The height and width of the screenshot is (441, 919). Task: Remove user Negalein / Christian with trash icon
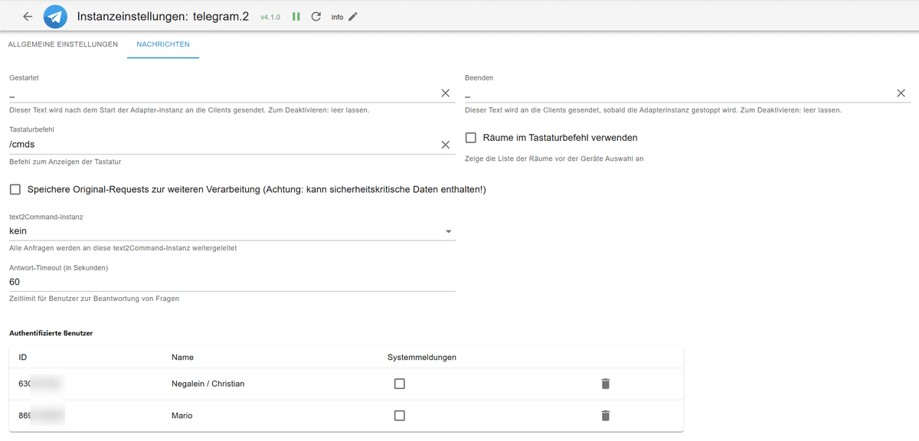[x=605, y=384]
